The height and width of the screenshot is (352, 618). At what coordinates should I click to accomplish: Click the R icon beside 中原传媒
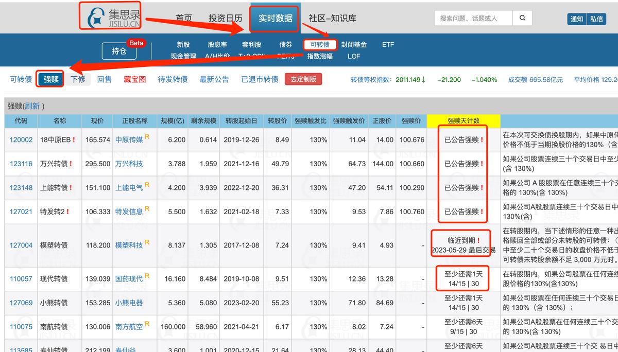click(x=148, y=136)
